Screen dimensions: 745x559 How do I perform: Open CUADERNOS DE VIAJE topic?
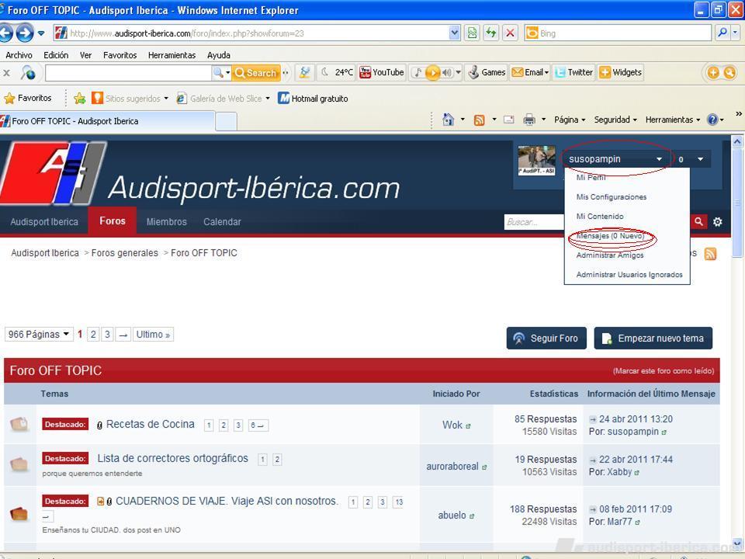tap(227, 501)
